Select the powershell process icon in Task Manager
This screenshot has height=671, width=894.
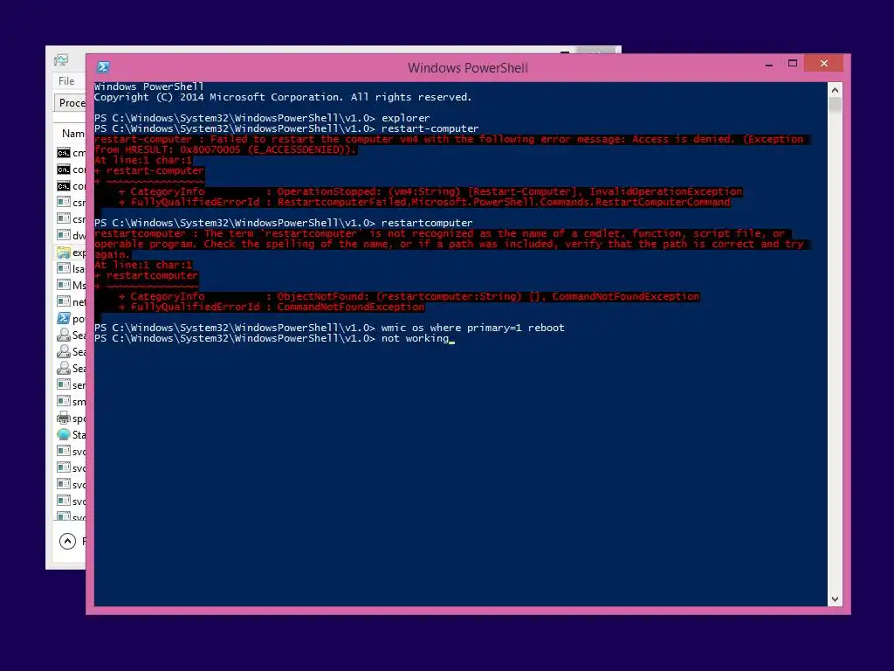[64, 318]
